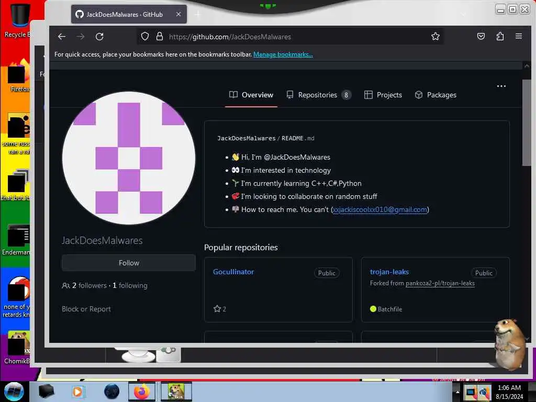Screen dimensions: 536x402
Task: Open the Recycle Bin desktop icon
Action: [x=19, y=20]
